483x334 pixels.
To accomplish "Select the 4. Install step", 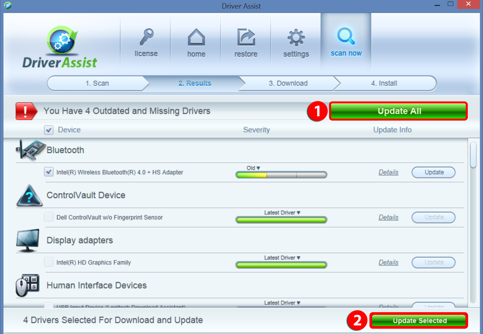I will point(384,83).
